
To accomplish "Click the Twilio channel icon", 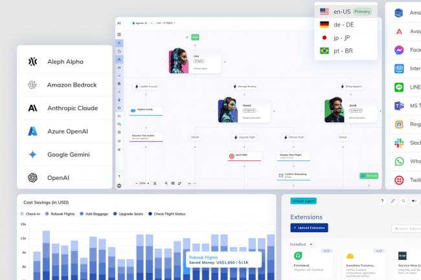I will click(399, 180).
